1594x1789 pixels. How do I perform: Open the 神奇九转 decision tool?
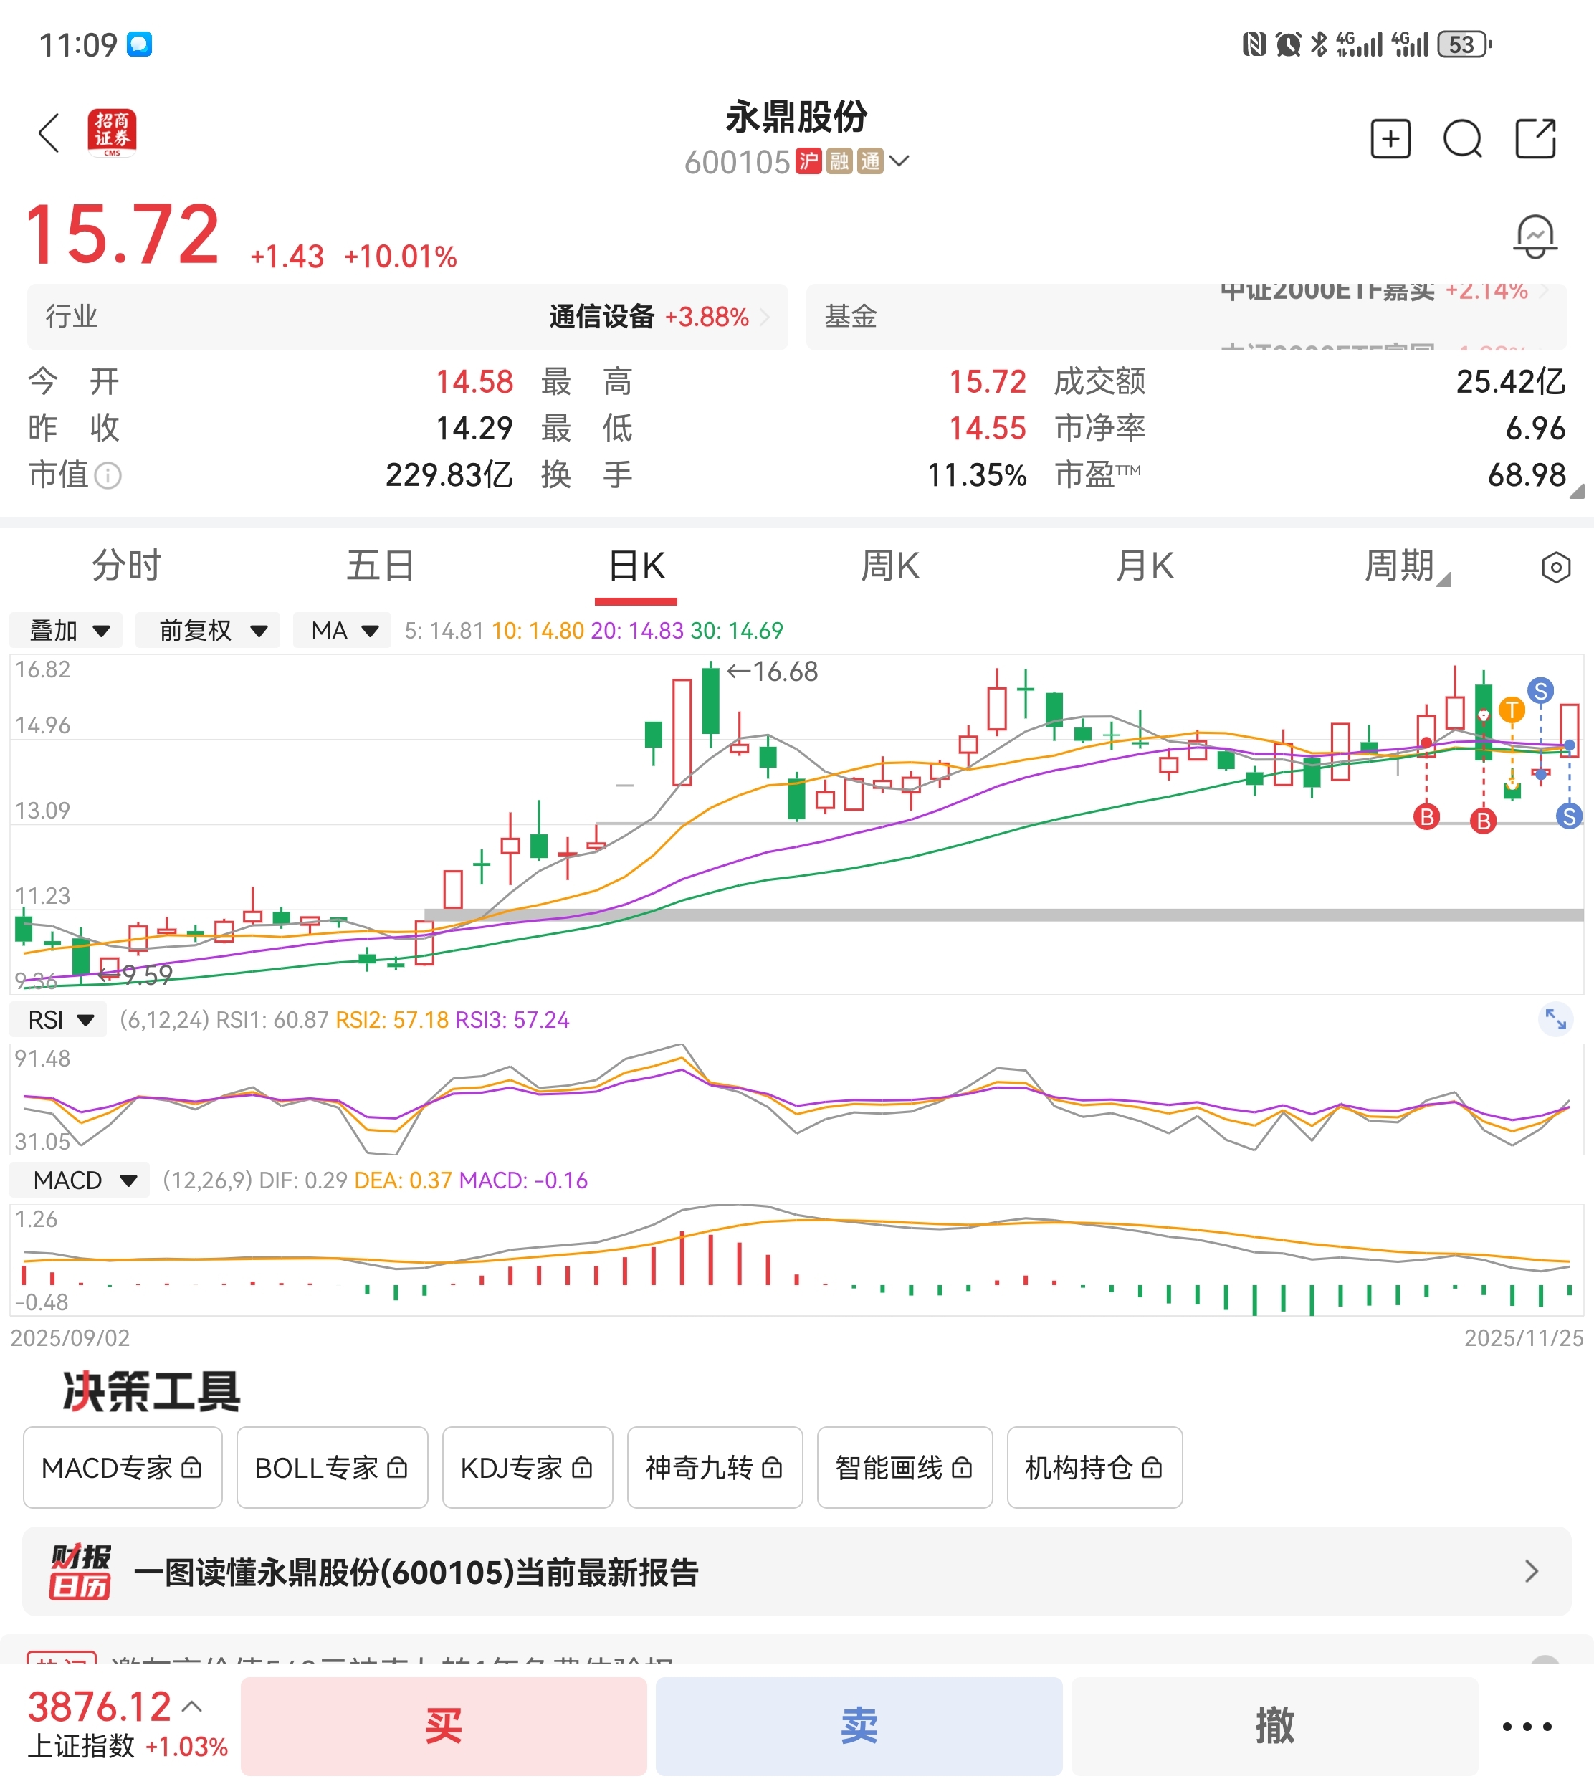coord(714,1468)
